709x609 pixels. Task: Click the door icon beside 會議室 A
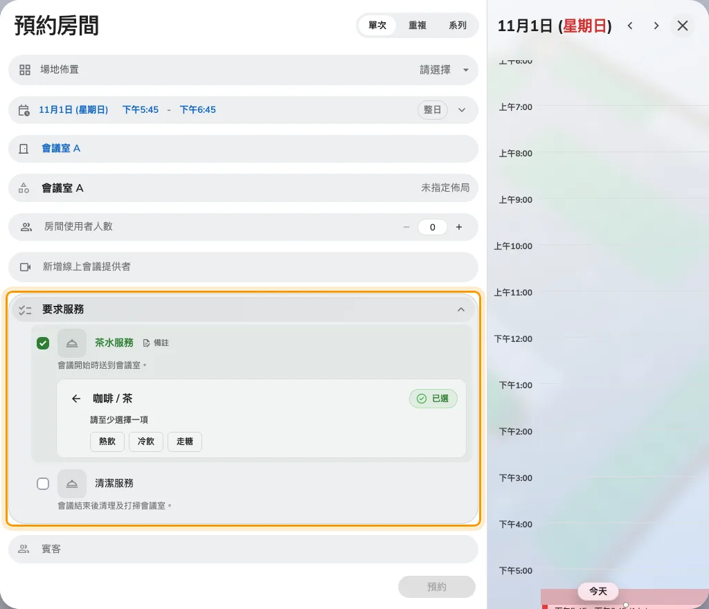[x=24, y=149]
